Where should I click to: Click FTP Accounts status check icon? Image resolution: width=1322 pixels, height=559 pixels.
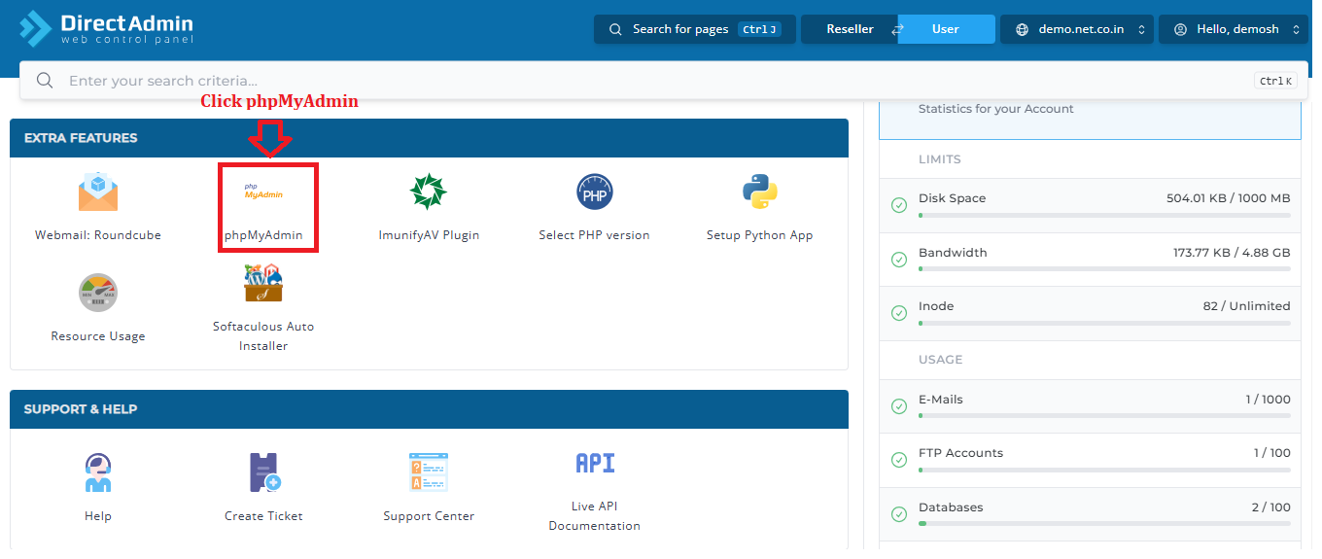(899, 460)
